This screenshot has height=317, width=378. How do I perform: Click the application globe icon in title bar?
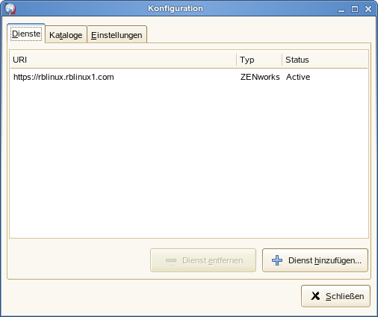pyautogui.click(x=10, y=9)
